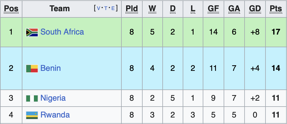Click the Pos column header
This screenshot has width=287, height=124.
pos(11,9)
